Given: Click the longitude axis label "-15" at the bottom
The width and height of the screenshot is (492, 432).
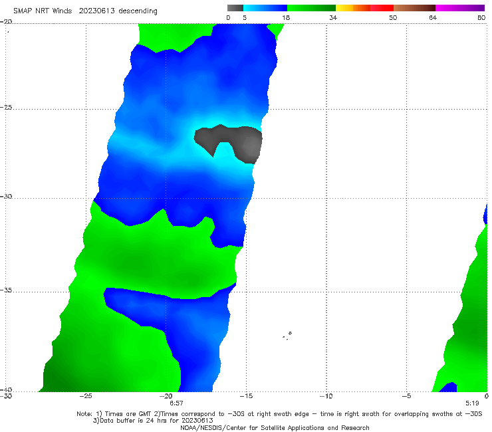Looking at the screenshot, I should click(x=246, y=396).
